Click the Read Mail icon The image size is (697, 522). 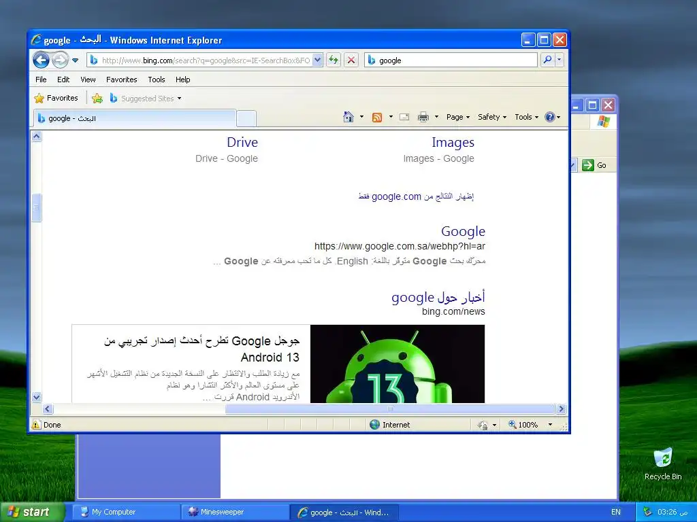tap(404, 117)
